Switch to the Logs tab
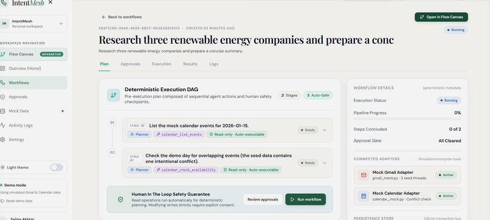 pyautogui.click(x=214, y=64)
